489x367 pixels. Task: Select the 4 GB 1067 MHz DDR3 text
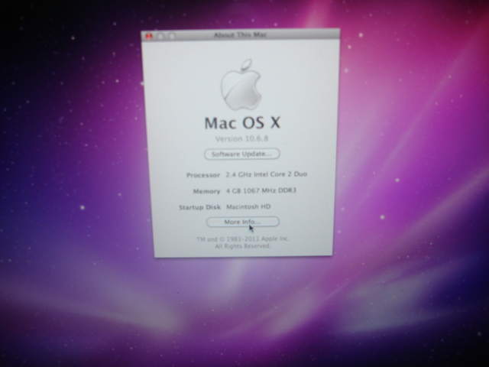pos(261,190)
